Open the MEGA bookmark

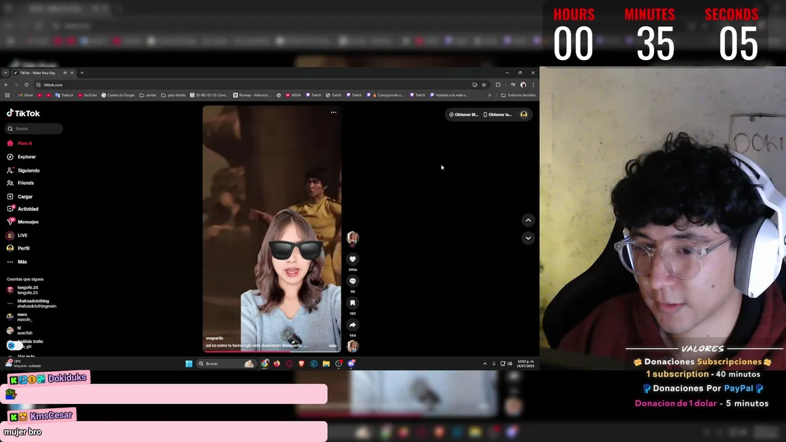coord(293,95)
